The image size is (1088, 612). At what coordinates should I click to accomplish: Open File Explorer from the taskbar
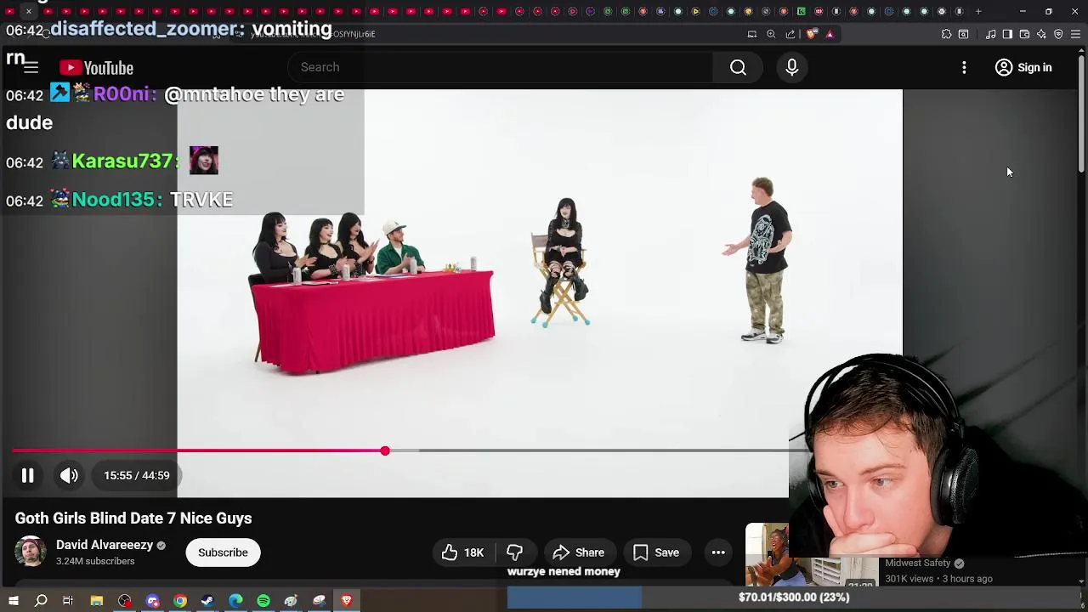pyautogui.click(x=97, y=601)
